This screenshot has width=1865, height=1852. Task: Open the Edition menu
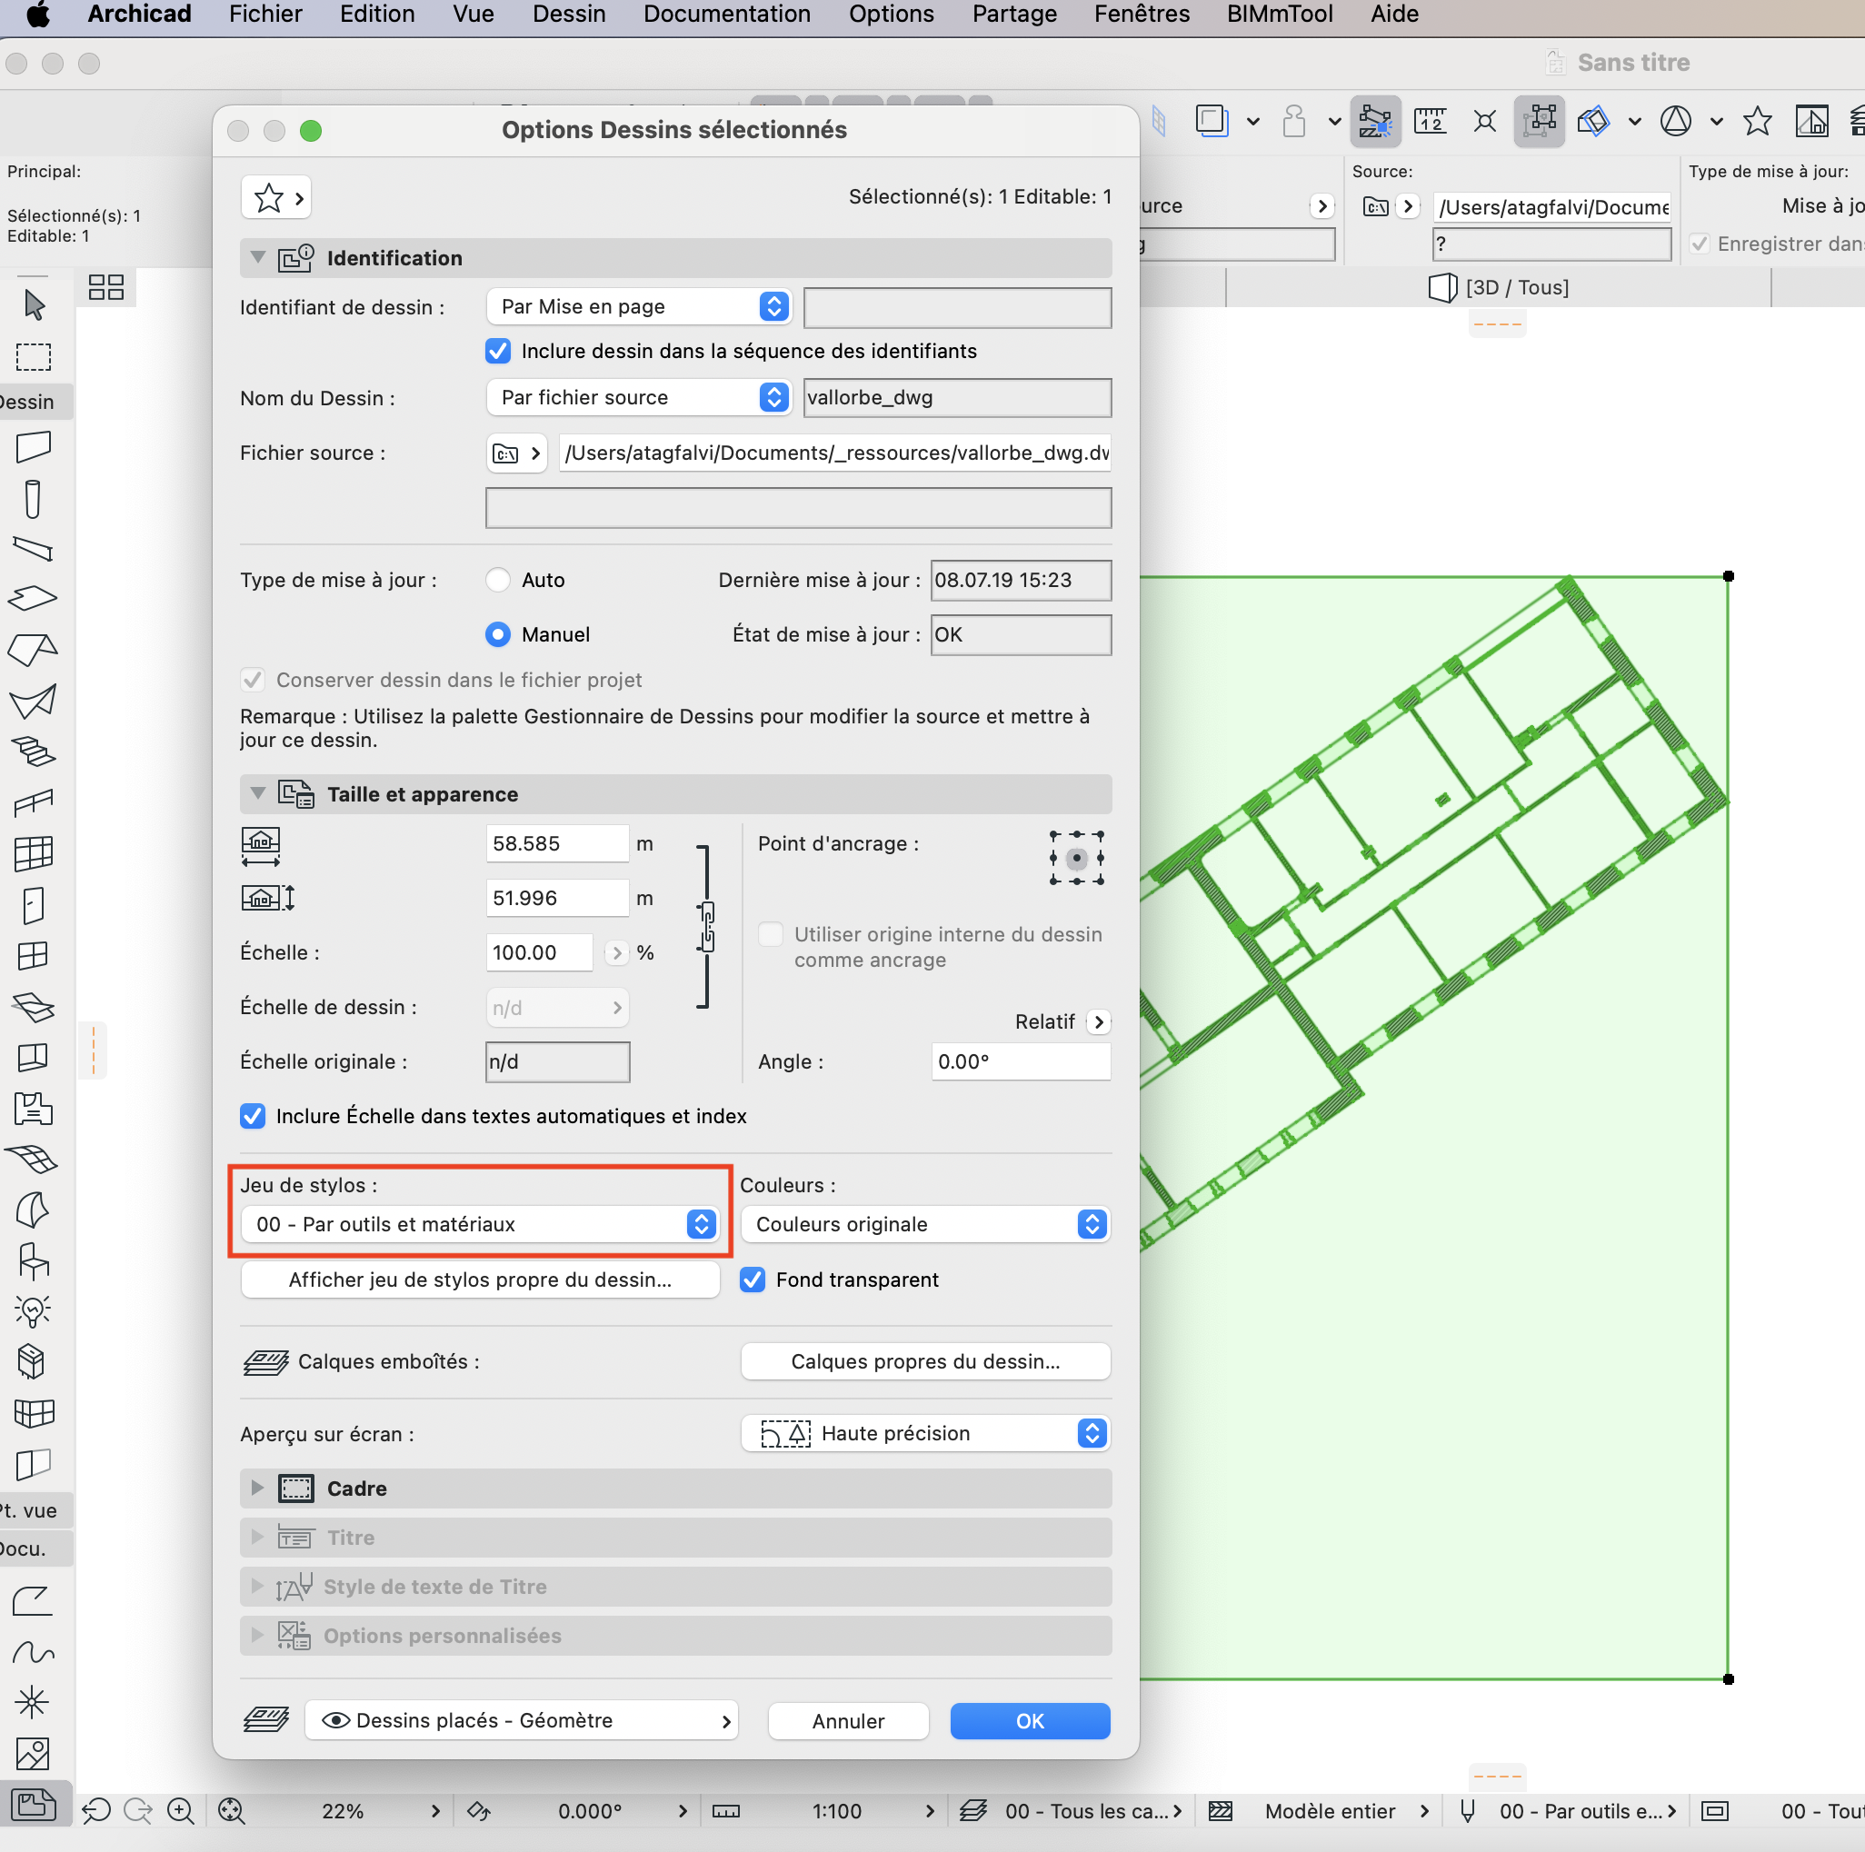click(x=376, y=15)
